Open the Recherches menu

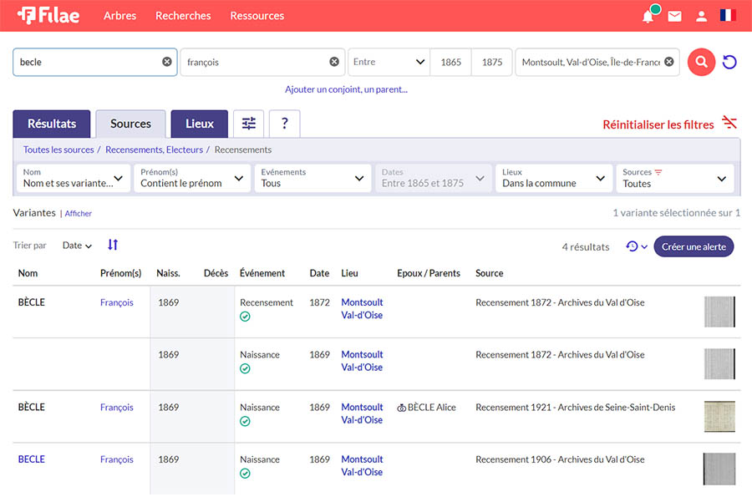coord(183,16)
